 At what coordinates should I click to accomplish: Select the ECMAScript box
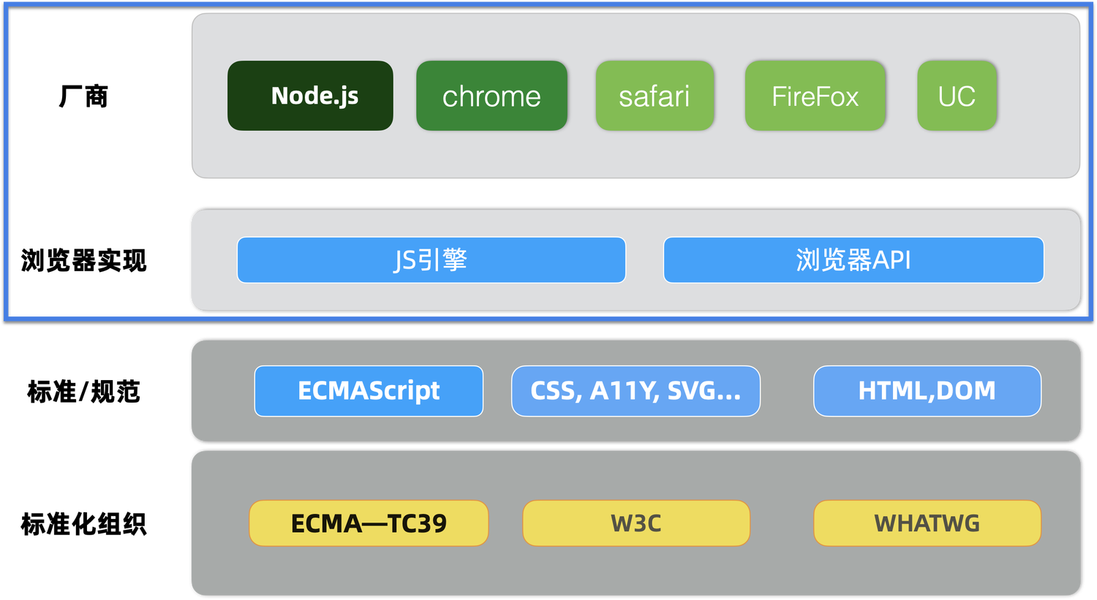[x=369, y=391]
